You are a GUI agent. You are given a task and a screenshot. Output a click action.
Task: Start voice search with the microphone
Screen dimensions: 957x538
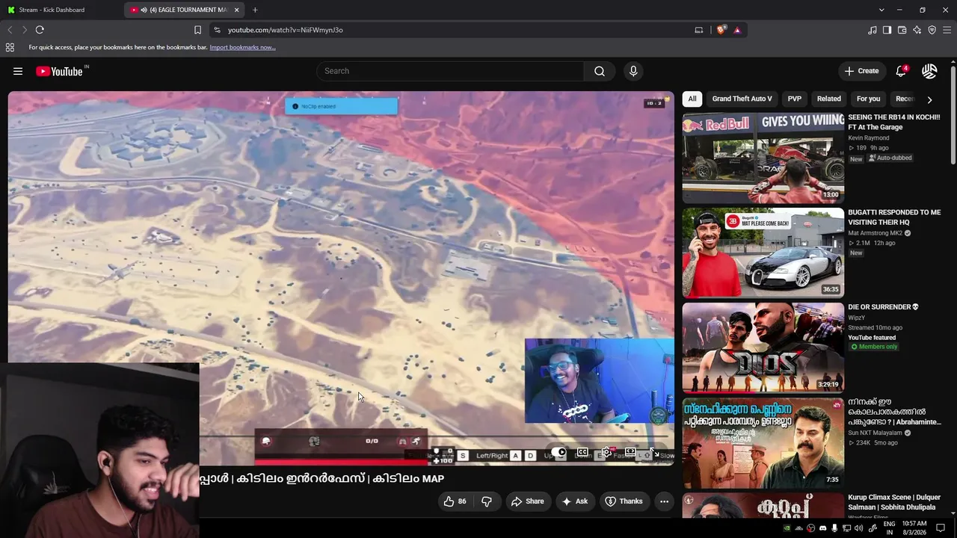click(633, 71)
